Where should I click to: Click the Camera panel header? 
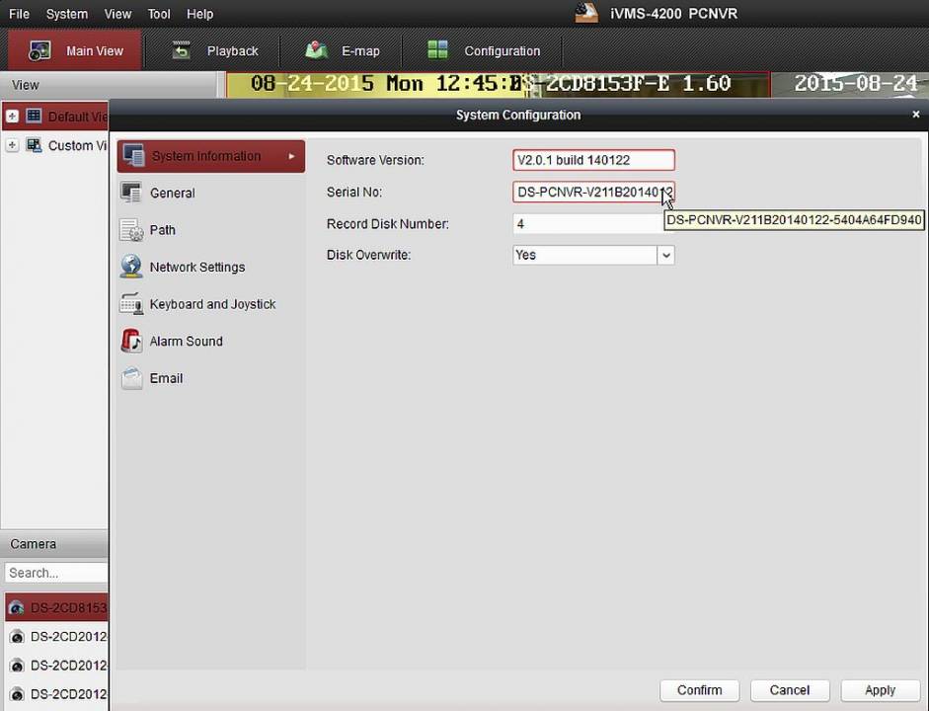coord(54,544)
